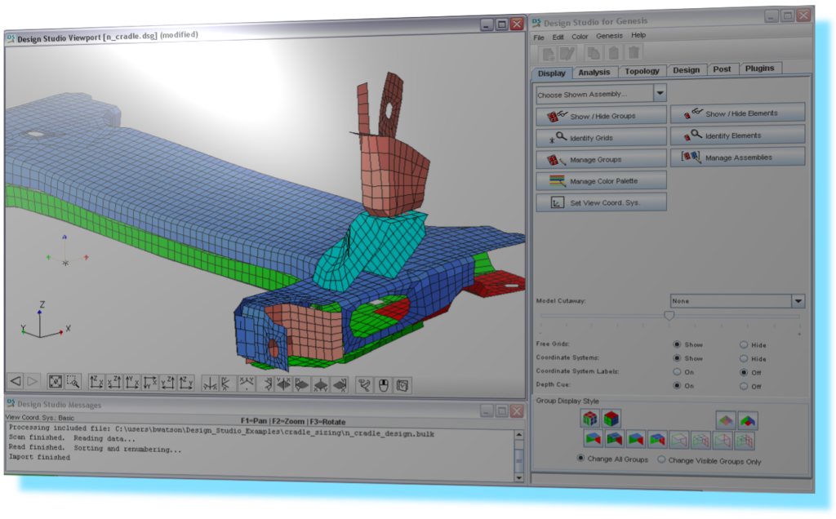Switch to the Analysis tab
Image resolution: width=836 pixels, height=519 pixels.
594,72
